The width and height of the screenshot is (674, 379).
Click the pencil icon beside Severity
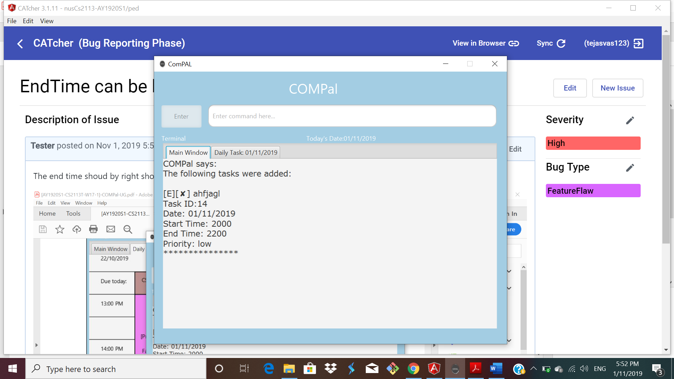pyautogui.click(x=630, y=120)
